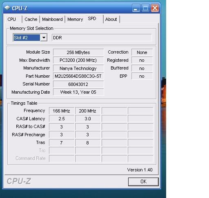Click the CAS# Latency 3.0 cell
This screenshot has width=209, height=198.
[88, 119]
